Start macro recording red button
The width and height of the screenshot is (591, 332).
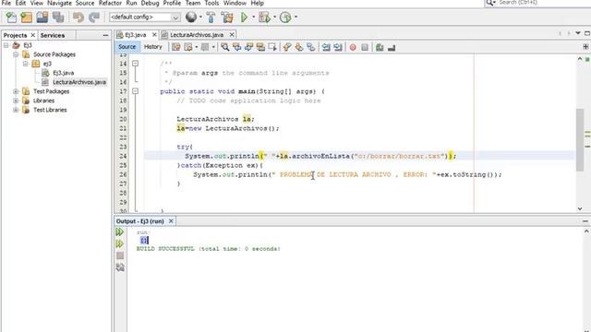353,47
